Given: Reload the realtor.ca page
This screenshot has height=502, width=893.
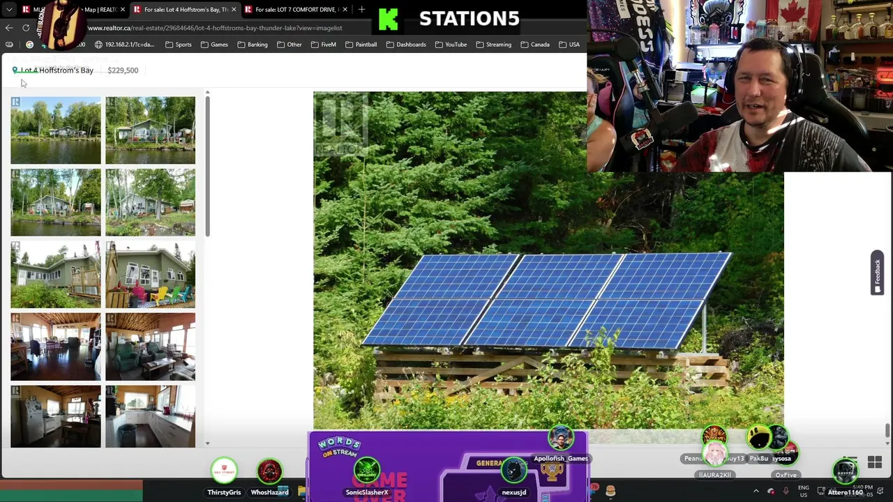Looking at the screenshot, I should (26, 28).
